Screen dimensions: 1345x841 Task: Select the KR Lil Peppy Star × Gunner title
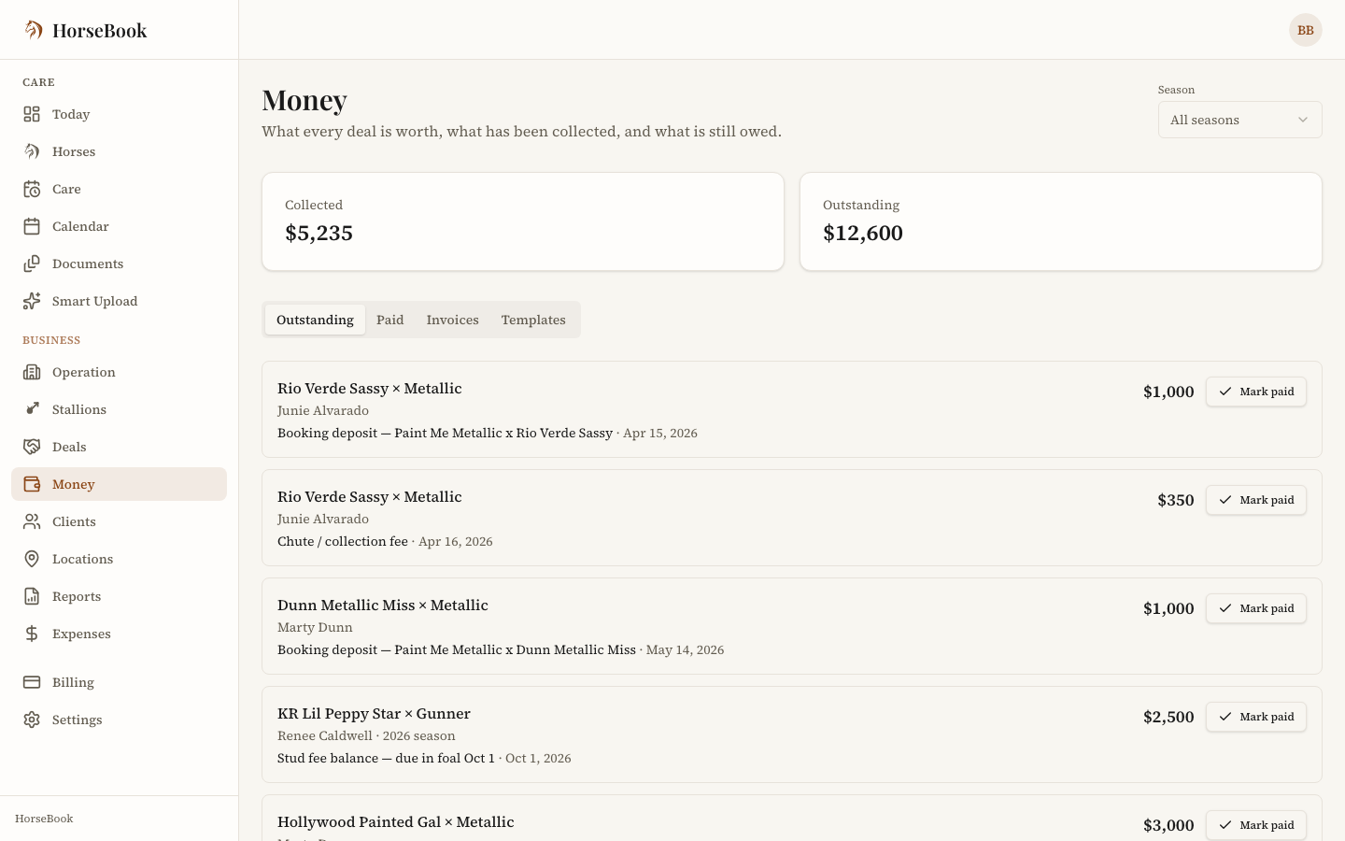click(x=374, y=713)
